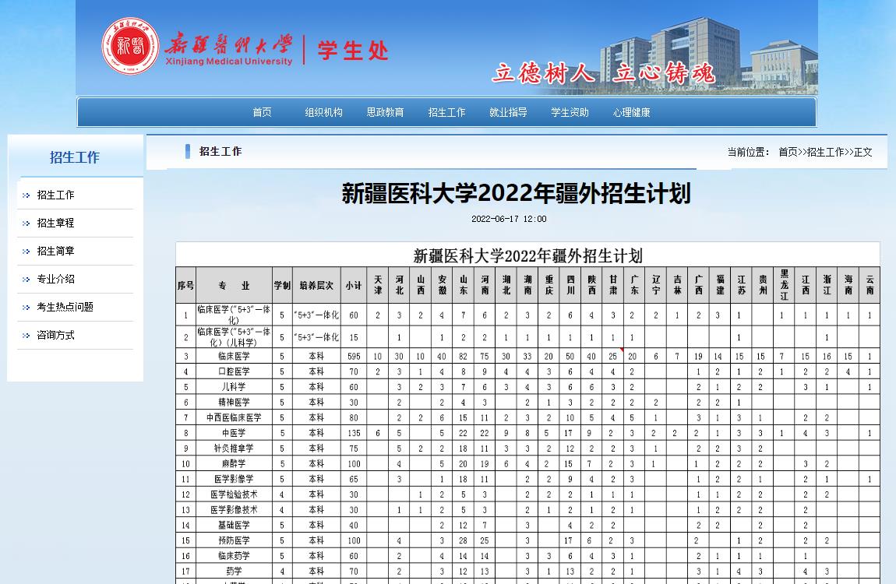The width and height of the screenshot is (896, 584).
Task: Click the subtotal value 595 in 临床医学 row
Action: click(x=354, y=356)
